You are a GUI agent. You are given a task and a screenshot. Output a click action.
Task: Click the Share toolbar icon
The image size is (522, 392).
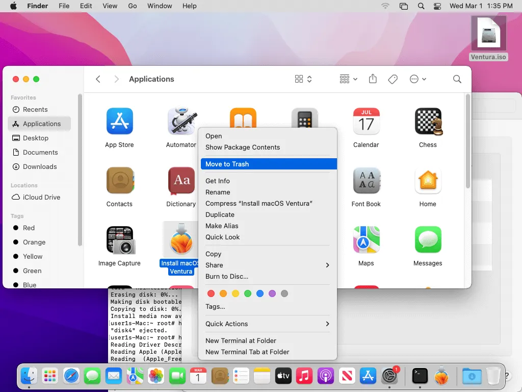point(373,79)
